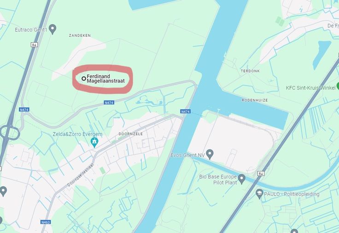Click the Bio Base Europe Pilot Plant pin
The height and width of the screenshot is (233, 339).
(241, 179)
